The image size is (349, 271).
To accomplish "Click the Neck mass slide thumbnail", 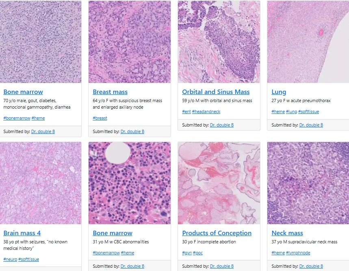I will point(308,183).
